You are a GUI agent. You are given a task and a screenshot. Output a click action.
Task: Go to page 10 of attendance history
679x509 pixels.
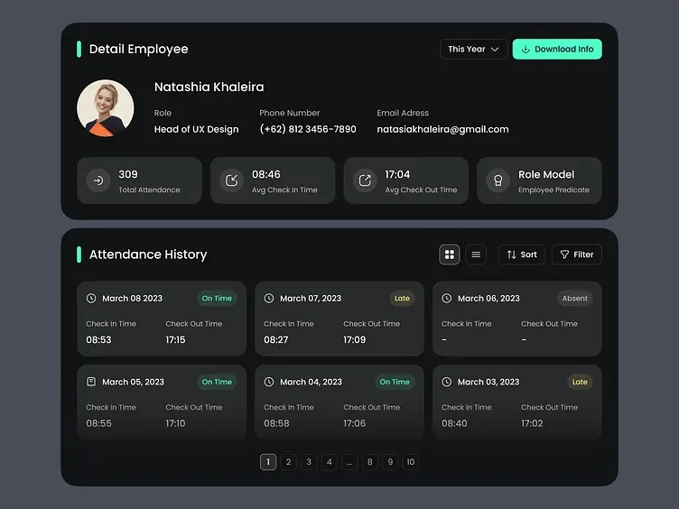pyautogui.click(x=411, y=462)
